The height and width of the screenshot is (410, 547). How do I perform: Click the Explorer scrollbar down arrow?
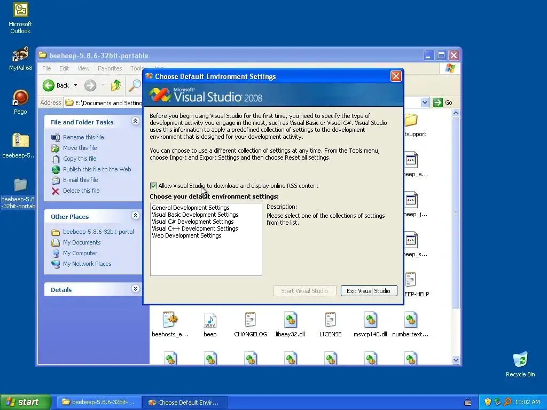point(456,360)
